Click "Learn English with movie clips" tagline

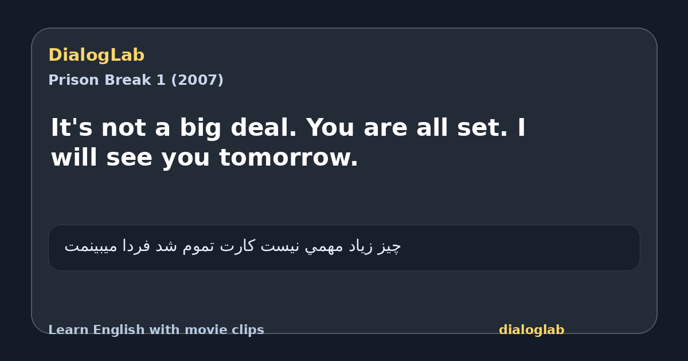(x=156, y=330)
